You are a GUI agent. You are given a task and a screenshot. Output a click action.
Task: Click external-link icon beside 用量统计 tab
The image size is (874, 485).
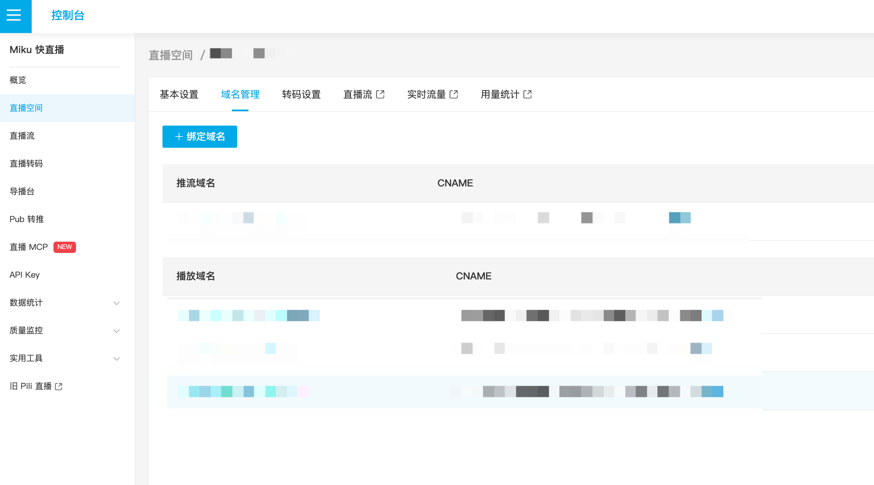pos(527,94)
